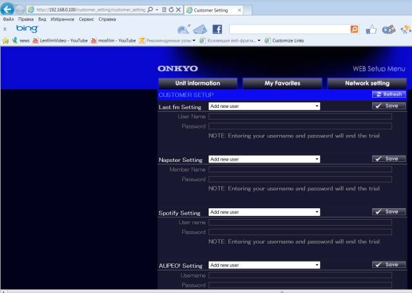The height and width of the screenshot is (293, 412).
Task: Click the weather icon in Bing toolbar
Action: pos(183,30)
